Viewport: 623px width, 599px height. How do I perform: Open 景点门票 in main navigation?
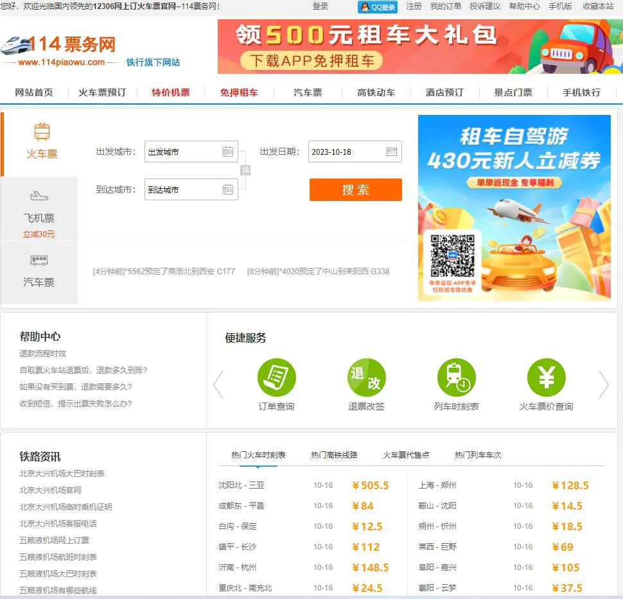coord(513,92)
